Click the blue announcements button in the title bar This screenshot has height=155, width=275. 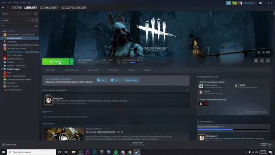pos(229,3)
